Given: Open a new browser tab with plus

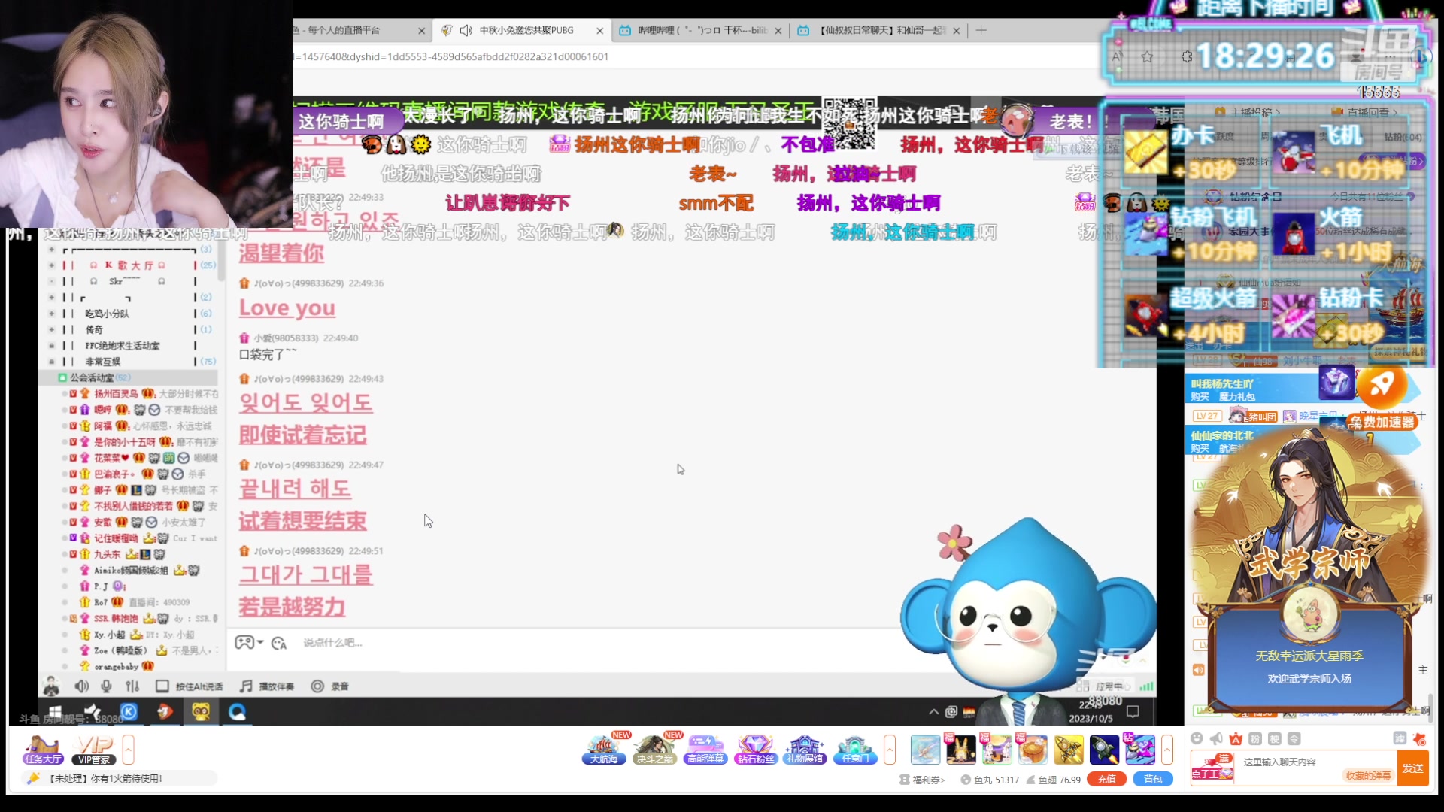Looking at the screenshot, I should click(981, 30).
